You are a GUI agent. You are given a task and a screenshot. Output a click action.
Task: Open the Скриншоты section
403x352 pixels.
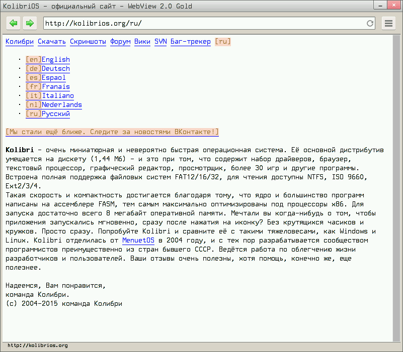[90, 42]
